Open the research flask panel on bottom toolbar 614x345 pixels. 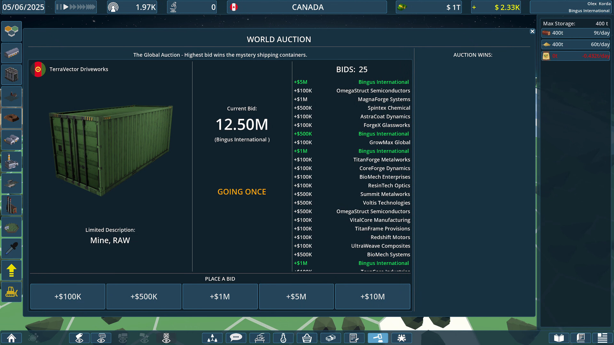[283, 338]
